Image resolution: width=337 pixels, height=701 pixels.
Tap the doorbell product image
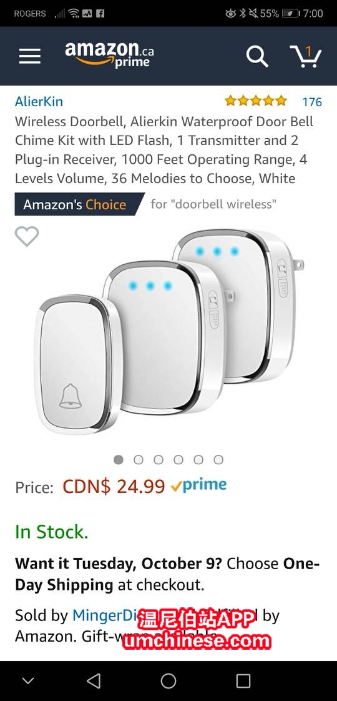168,331
